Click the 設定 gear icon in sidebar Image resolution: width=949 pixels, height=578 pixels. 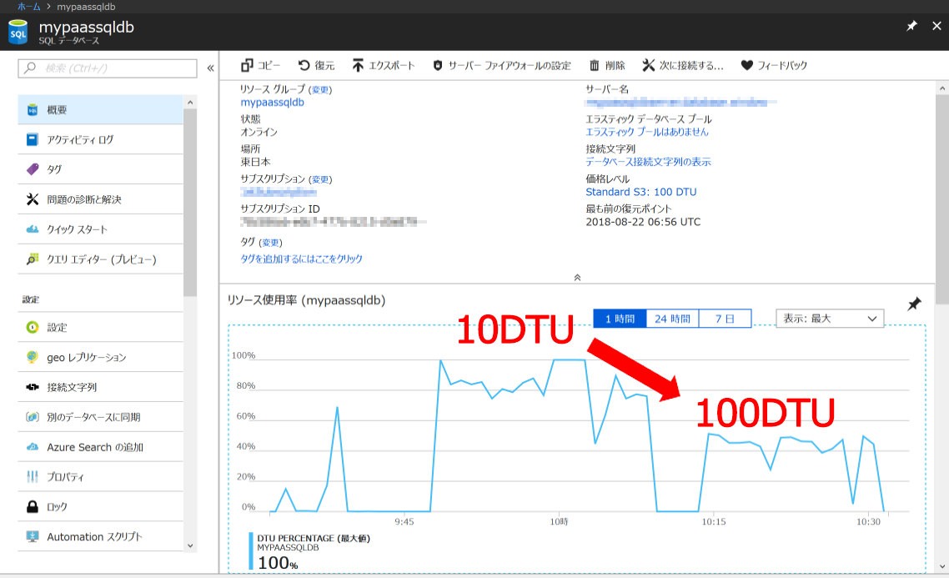33,328
